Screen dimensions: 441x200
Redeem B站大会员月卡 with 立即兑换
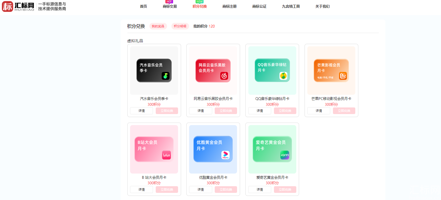pos(167,190)
